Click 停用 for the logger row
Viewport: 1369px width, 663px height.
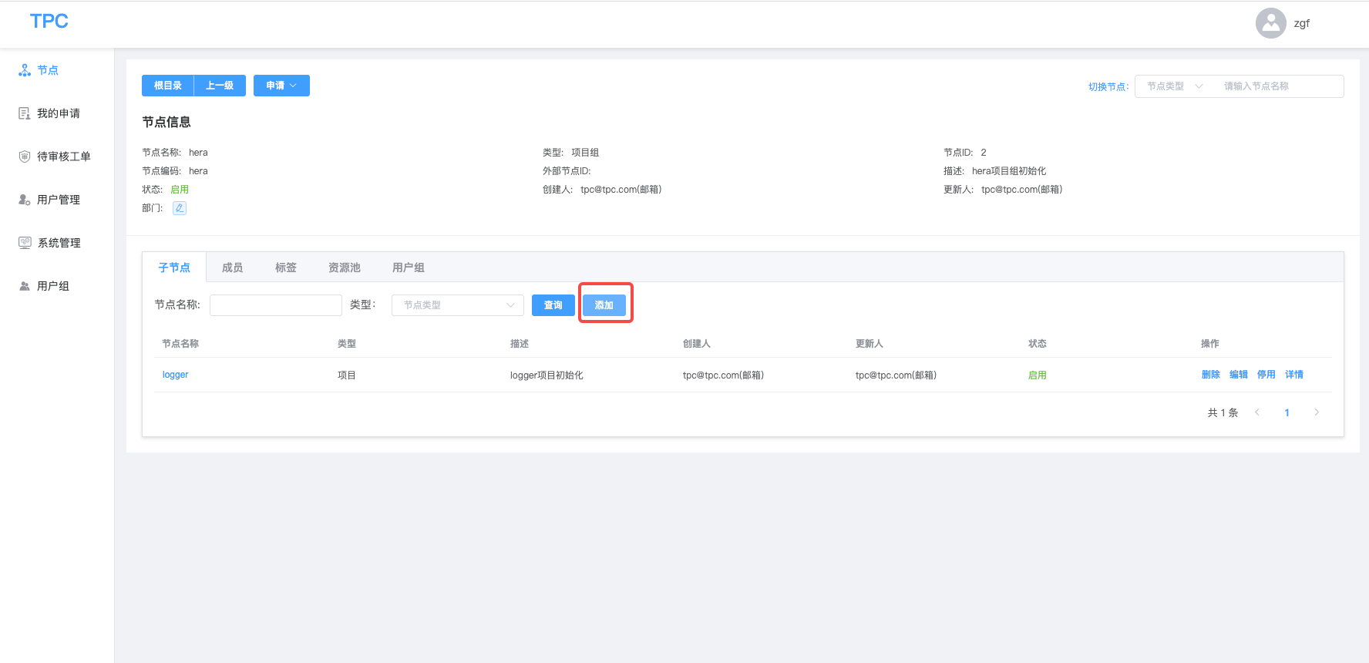1266,375
